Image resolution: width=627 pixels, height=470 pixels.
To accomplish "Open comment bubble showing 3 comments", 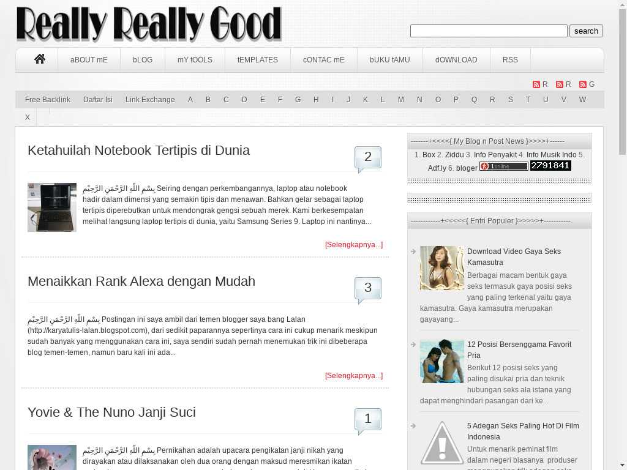I will click(x=368, y=290).
